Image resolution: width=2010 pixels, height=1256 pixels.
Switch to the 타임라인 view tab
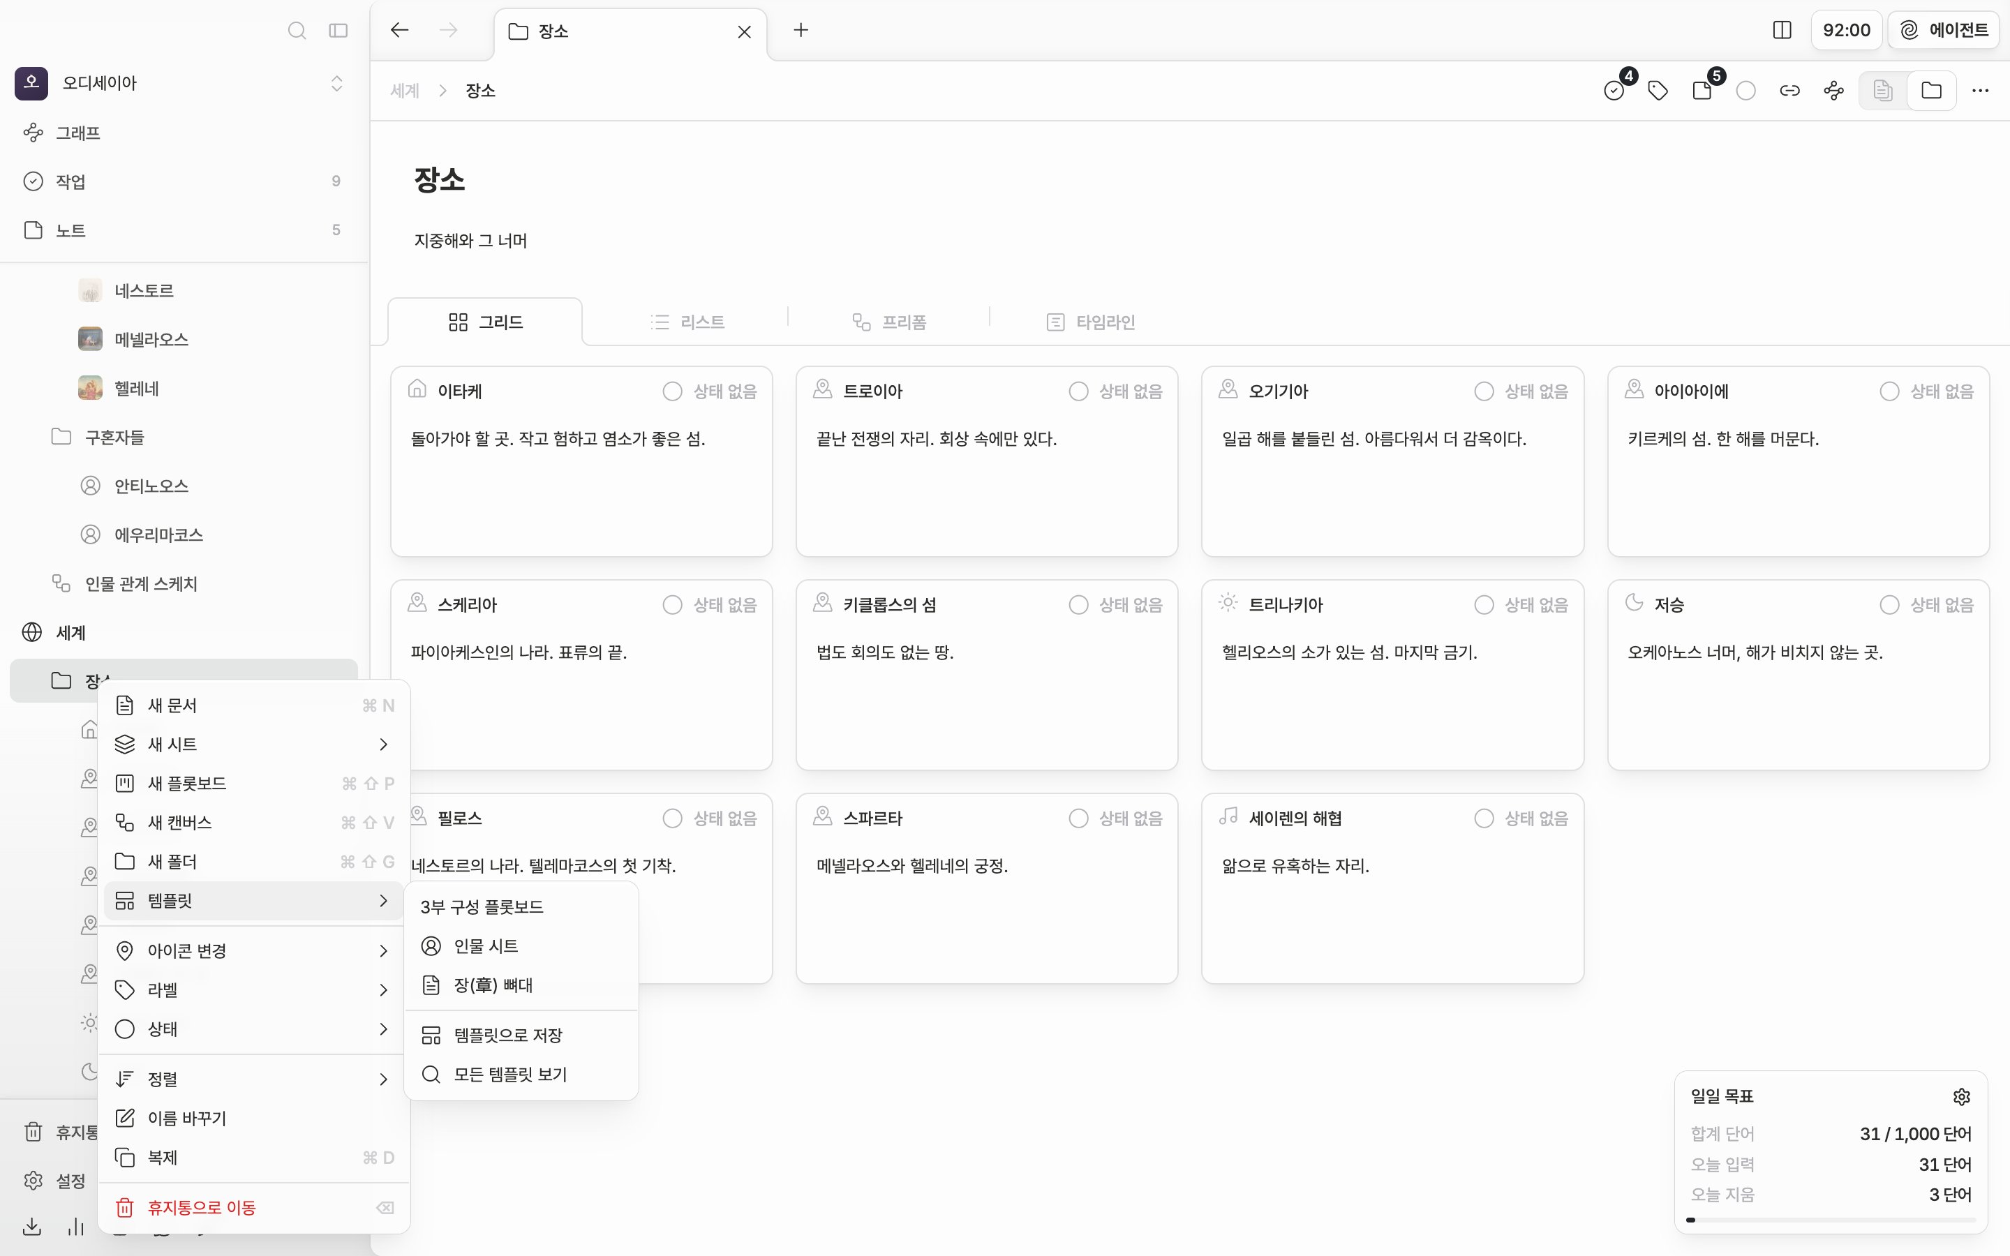point(1091,322)
